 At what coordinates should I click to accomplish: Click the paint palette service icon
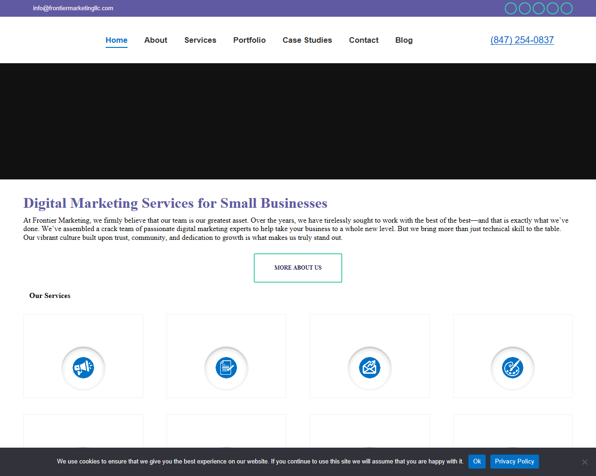tap(513, 368)
